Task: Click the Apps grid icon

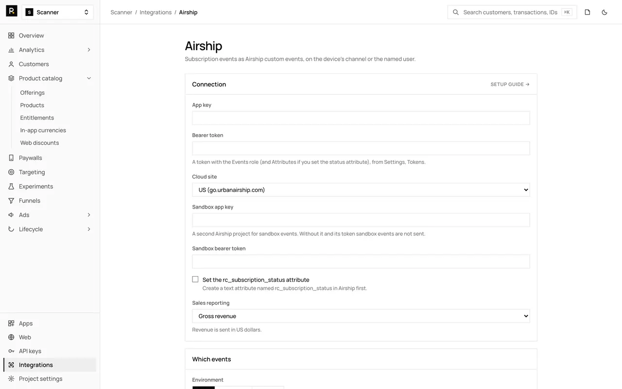Action: (11, 323)
